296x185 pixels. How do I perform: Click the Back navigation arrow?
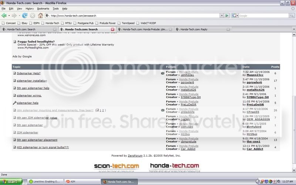4,16
